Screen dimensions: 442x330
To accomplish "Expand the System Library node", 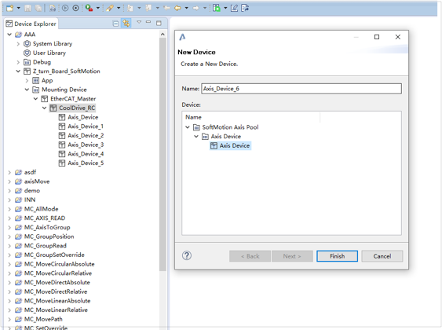I will 18,44.
